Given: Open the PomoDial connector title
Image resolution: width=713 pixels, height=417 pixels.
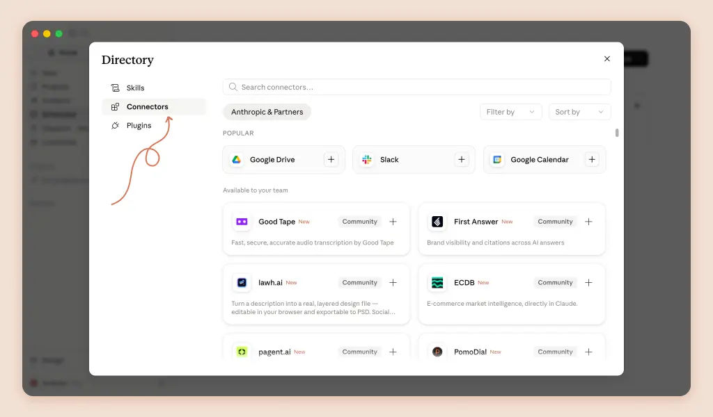Looking at the screenshot, I should point(470,352).
